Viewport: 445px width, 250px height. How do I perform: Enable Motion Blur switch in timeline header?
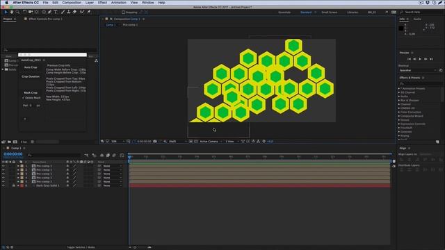(114, 156)
